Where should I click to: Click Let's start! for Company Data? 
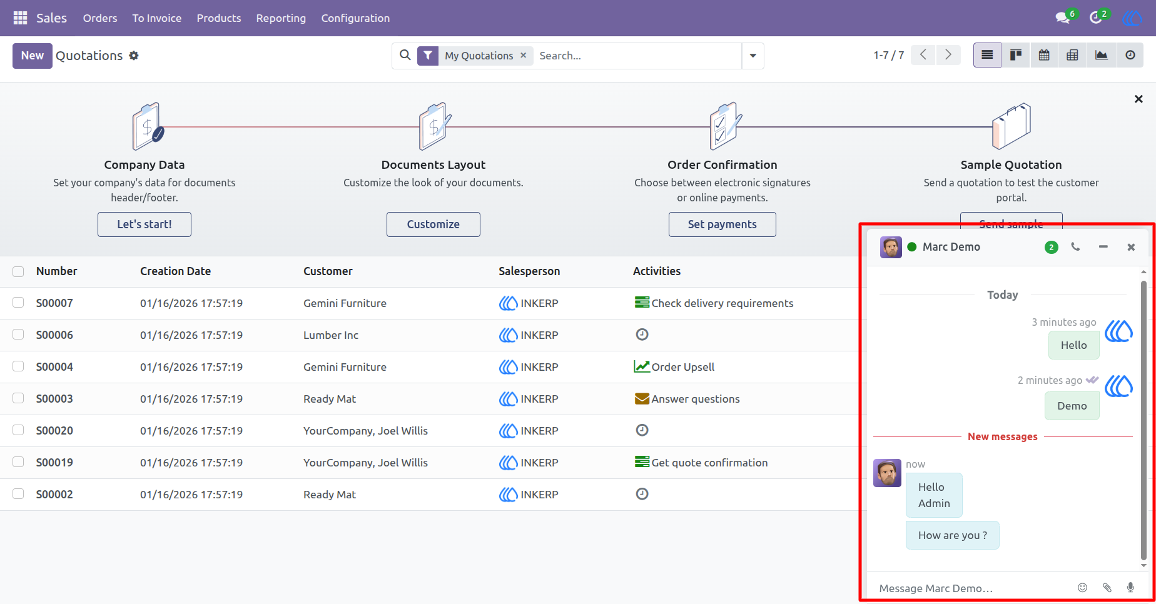tap(144, 224)
